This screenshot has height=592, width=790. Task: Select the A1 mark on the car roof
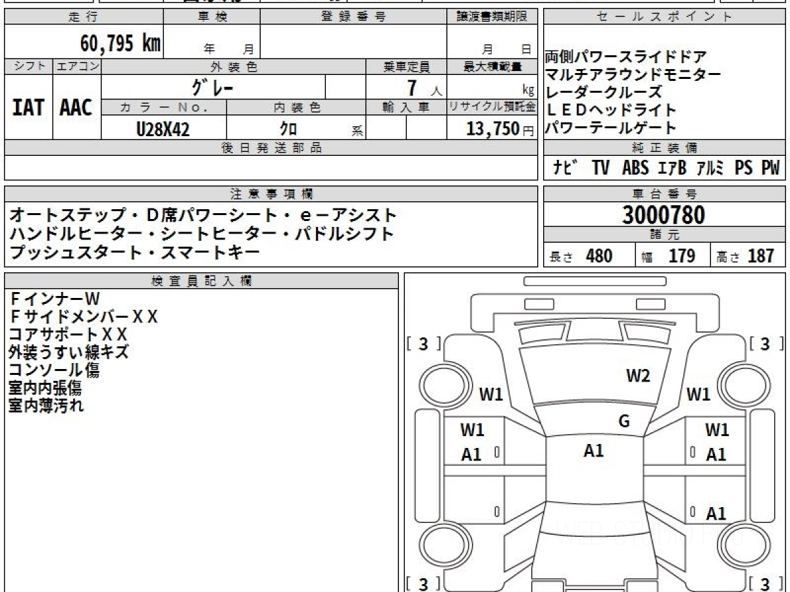(593, 451)
